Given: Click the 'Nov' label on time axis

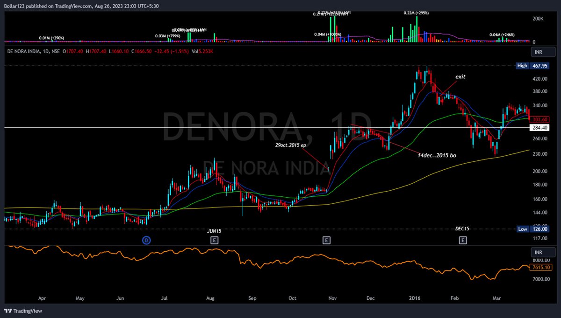Looking at the screenshot, I should click(332, 297).
